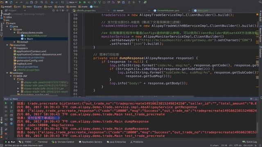
Task: Select Main class in project tree
Action: point(30,39)
